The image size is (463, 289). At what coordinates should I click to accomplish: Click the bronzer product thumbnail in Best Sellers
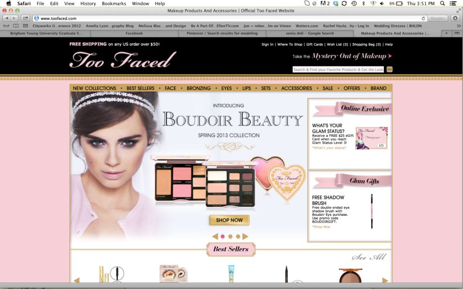tap(350, 275)
